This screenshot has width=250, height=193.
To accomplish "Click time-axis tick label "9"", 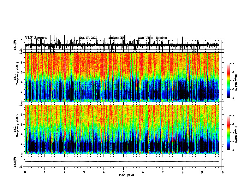I will click(x=202, y=172).
